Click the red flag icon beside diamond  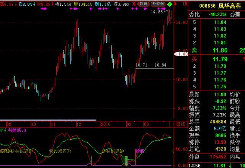pyautogui.click(x=176, y=4)
